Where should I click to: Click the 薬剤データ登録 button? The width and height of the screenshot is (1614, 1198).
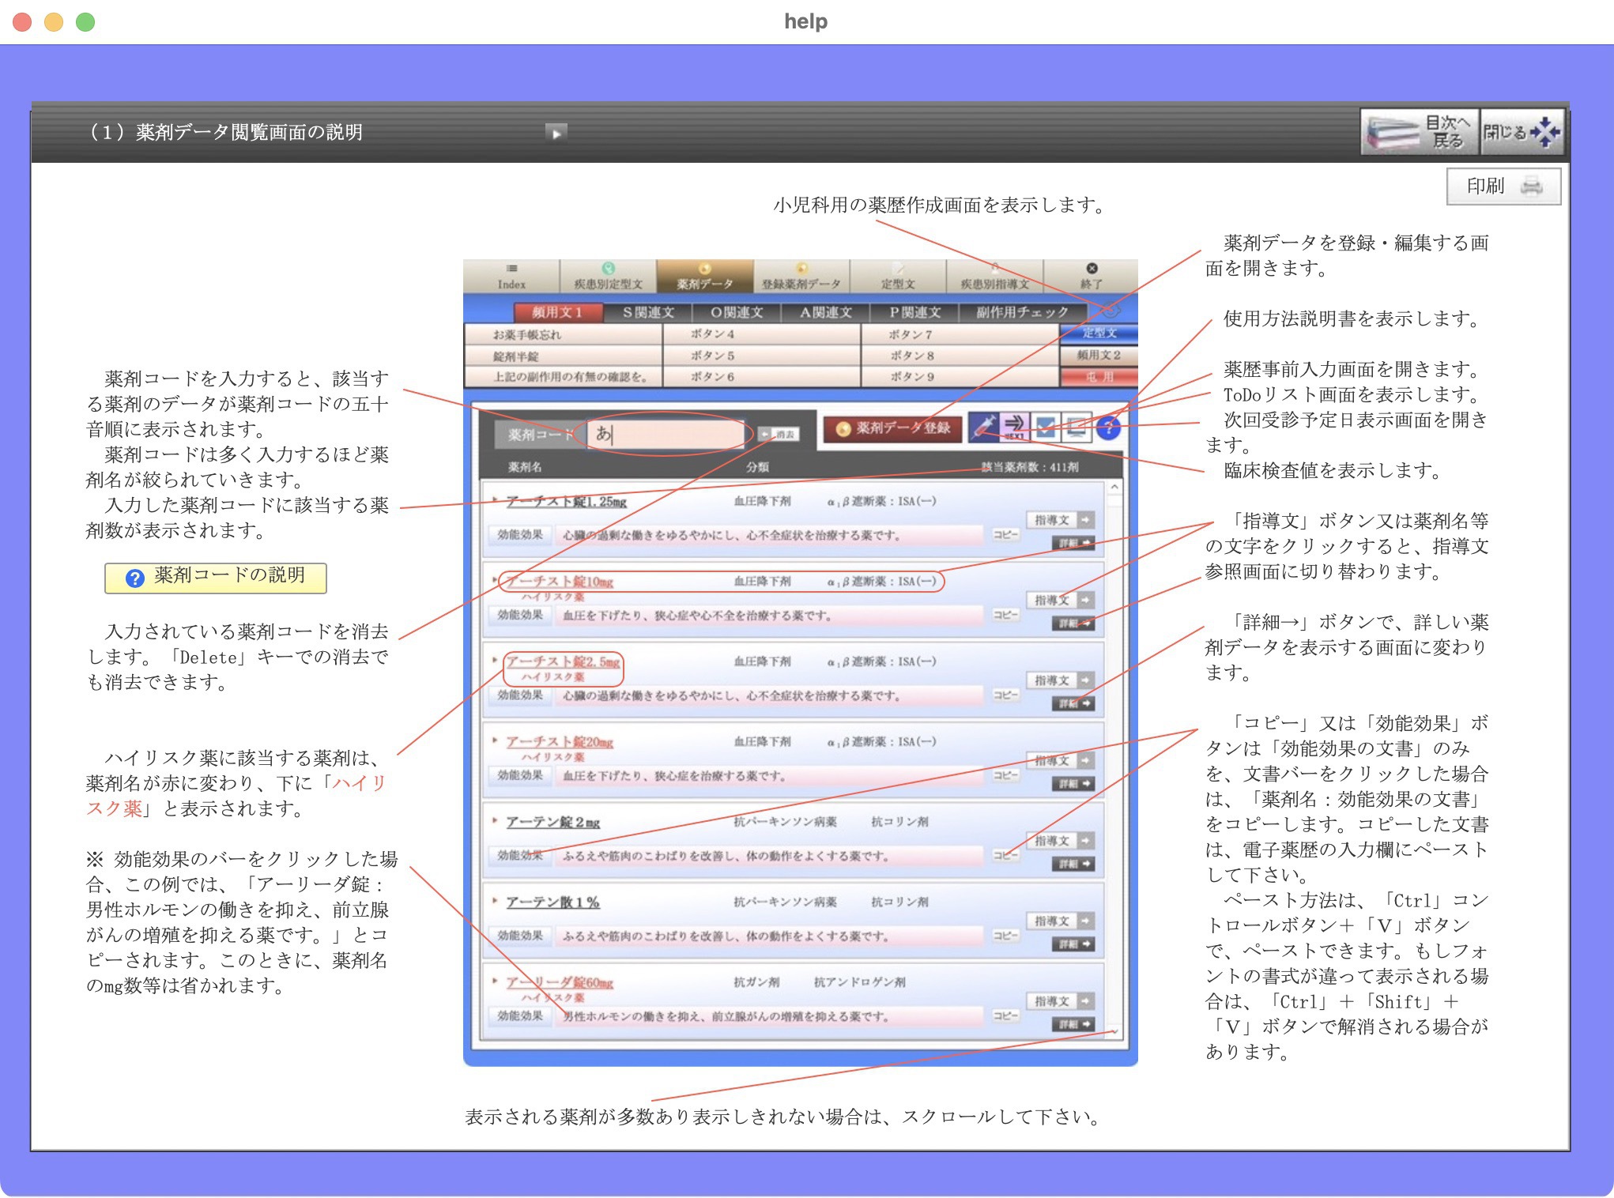pos(892,428)
